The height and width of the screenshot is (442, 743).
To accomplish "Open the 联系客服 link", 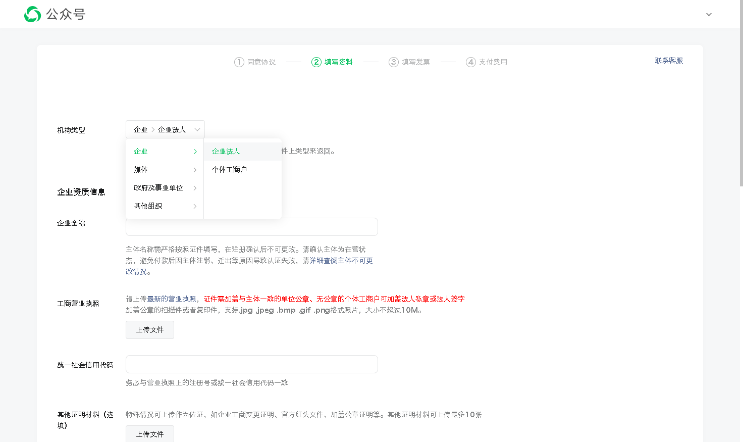I will (x=669, y=61).
